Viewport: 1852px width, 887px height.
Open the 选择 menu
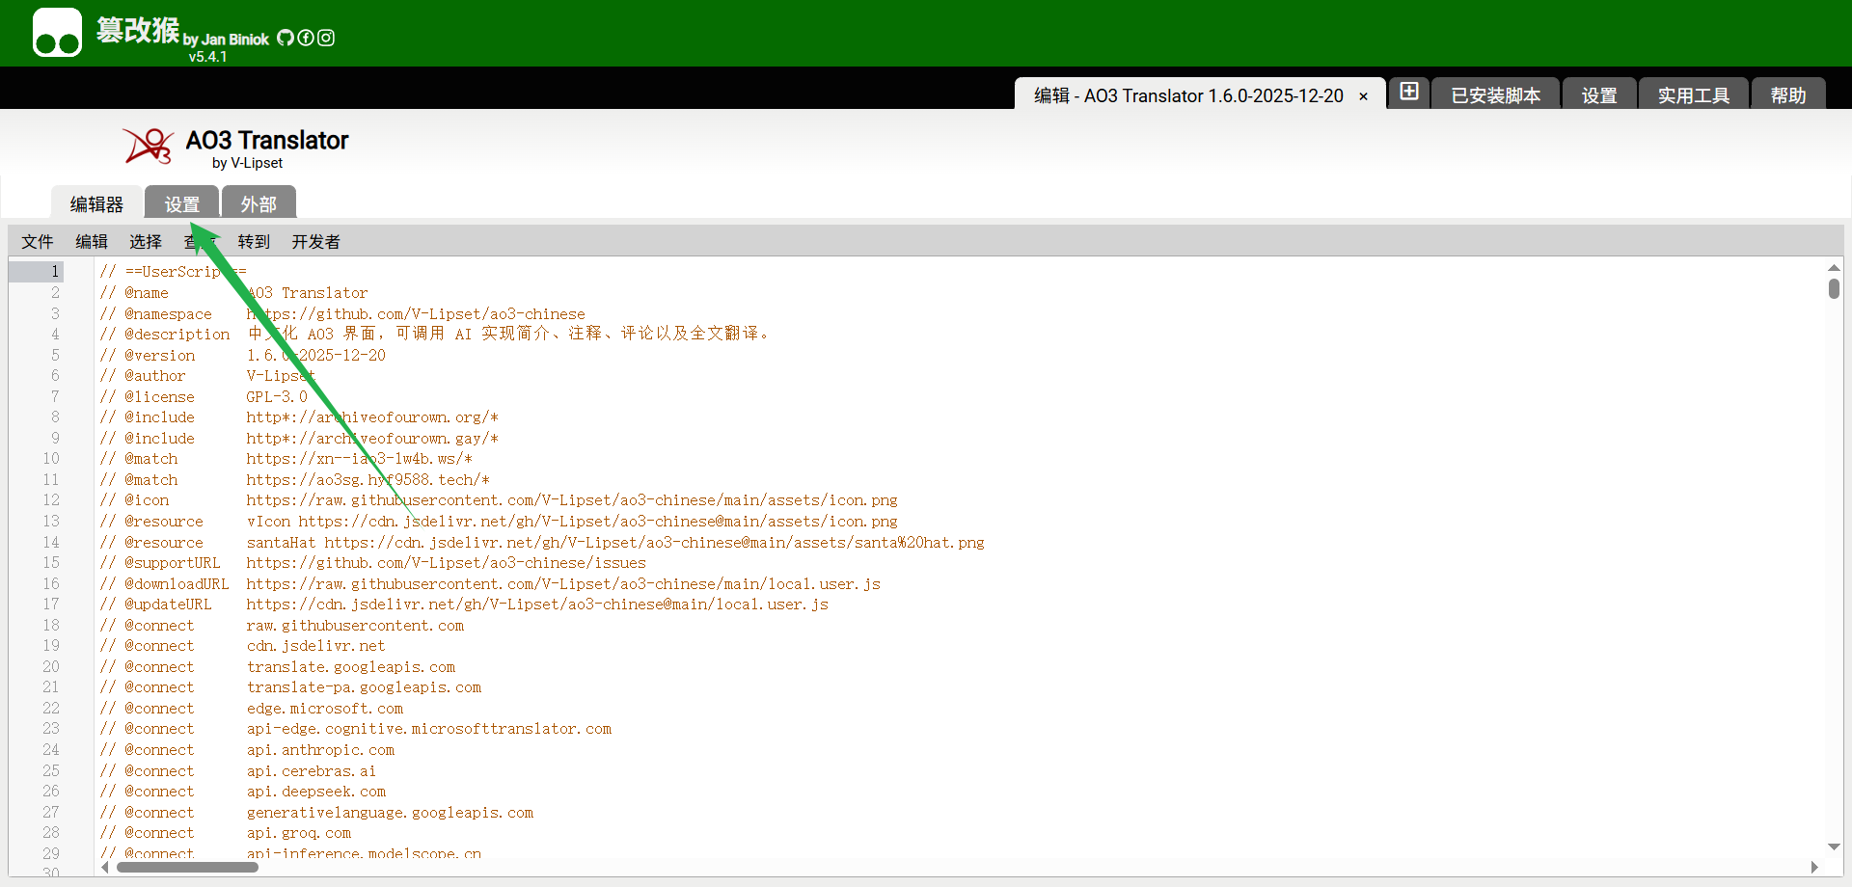[146, 242]
